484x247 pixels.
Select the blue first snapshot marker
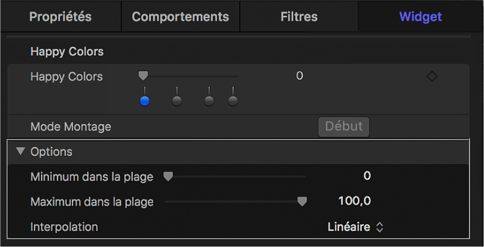click(145, 101)
